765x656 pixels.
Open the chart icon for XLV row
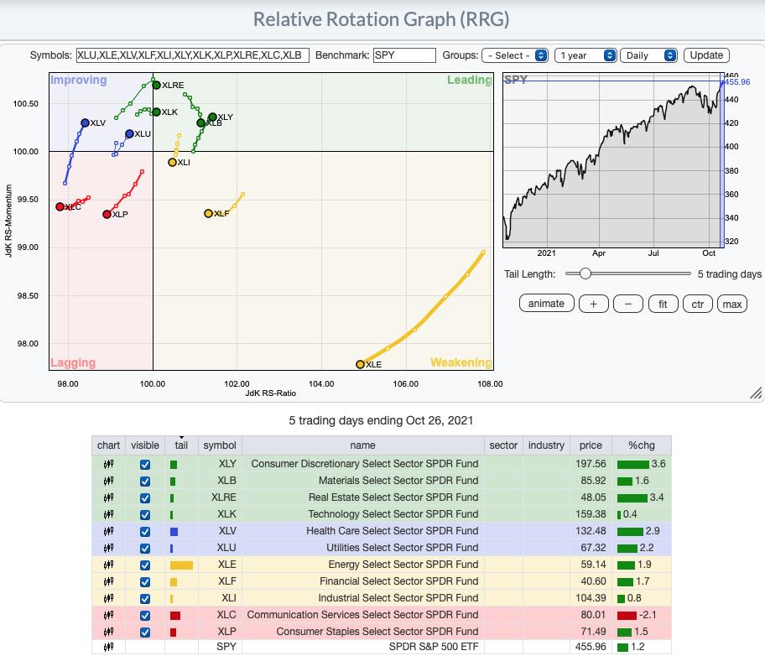pos(108,531)
